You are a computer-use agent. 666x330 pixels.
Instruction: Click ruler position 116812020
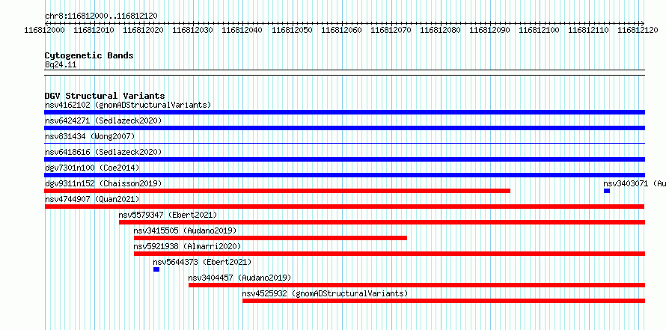pyautogui.click(x=144, y=30)
